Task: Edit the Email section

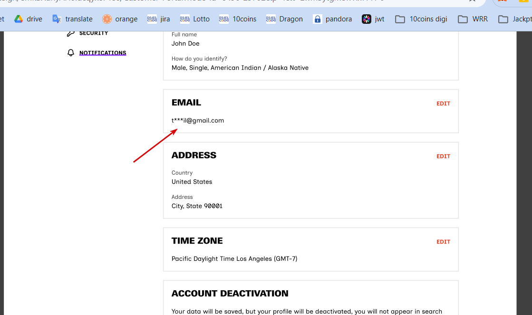Action: coord(443,104)
